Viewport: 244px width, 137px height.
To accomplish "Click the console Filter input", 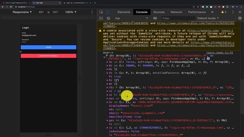I will click(x=178, y=18).
